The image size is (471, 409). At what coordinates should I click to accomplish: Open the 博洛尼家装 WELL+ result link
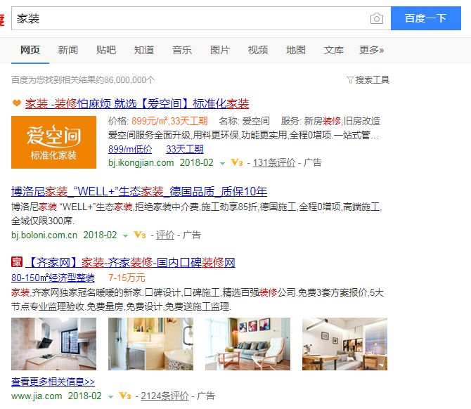pyautogui.click(x=139, y=191)
